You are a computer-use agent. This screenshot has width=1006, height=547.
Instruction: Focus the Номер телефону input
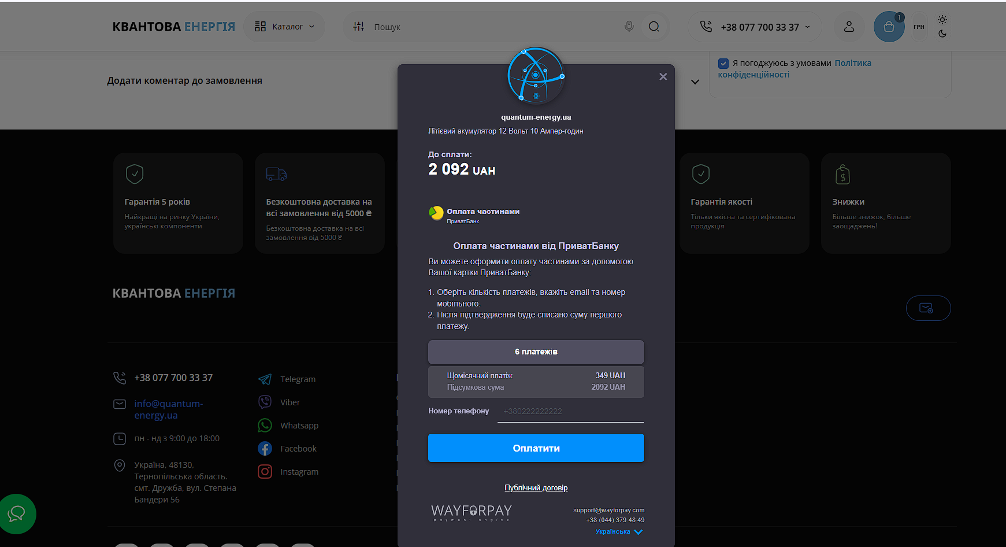[x=571, y=411]
